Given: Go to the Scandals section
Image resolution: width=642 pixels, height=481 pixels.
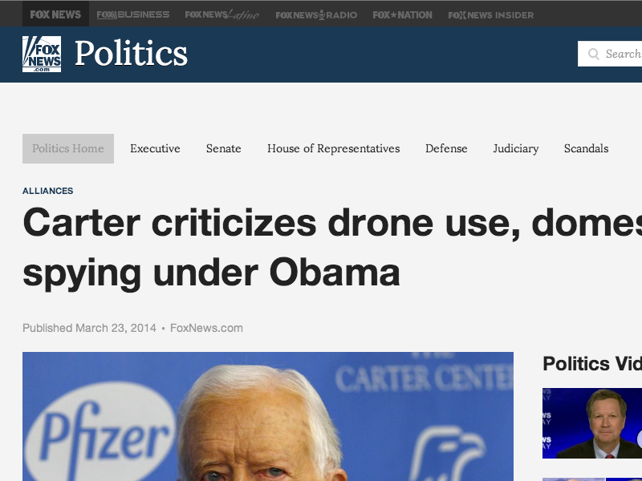Looking at the screenshot, I should coord(586,148).
